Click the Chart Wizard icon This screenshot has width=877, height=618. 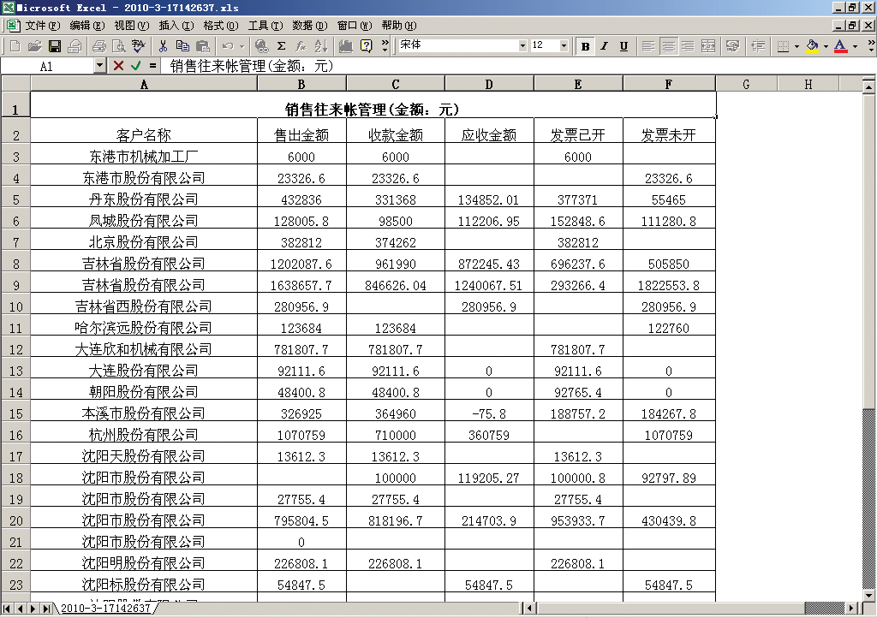(346, 46)
